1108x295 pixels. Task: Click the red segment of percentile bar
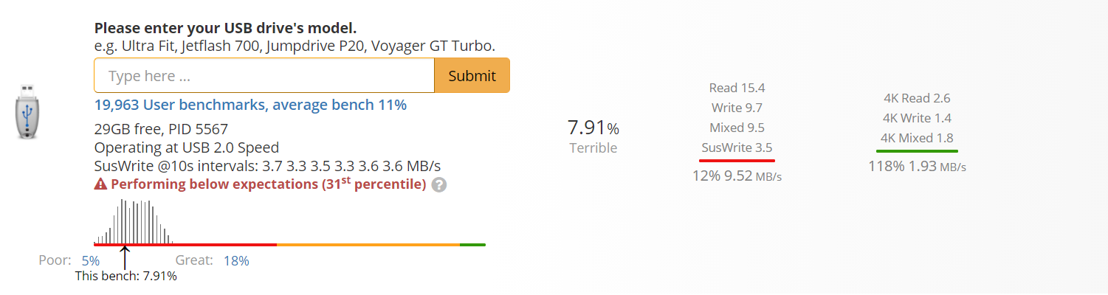point(185,244)
